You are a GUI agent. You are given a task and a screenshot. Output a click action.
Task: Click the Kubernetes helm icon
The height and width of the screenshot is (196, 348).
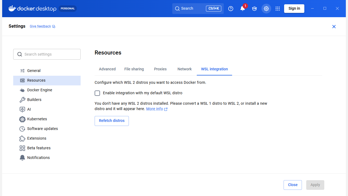point(22,119)
